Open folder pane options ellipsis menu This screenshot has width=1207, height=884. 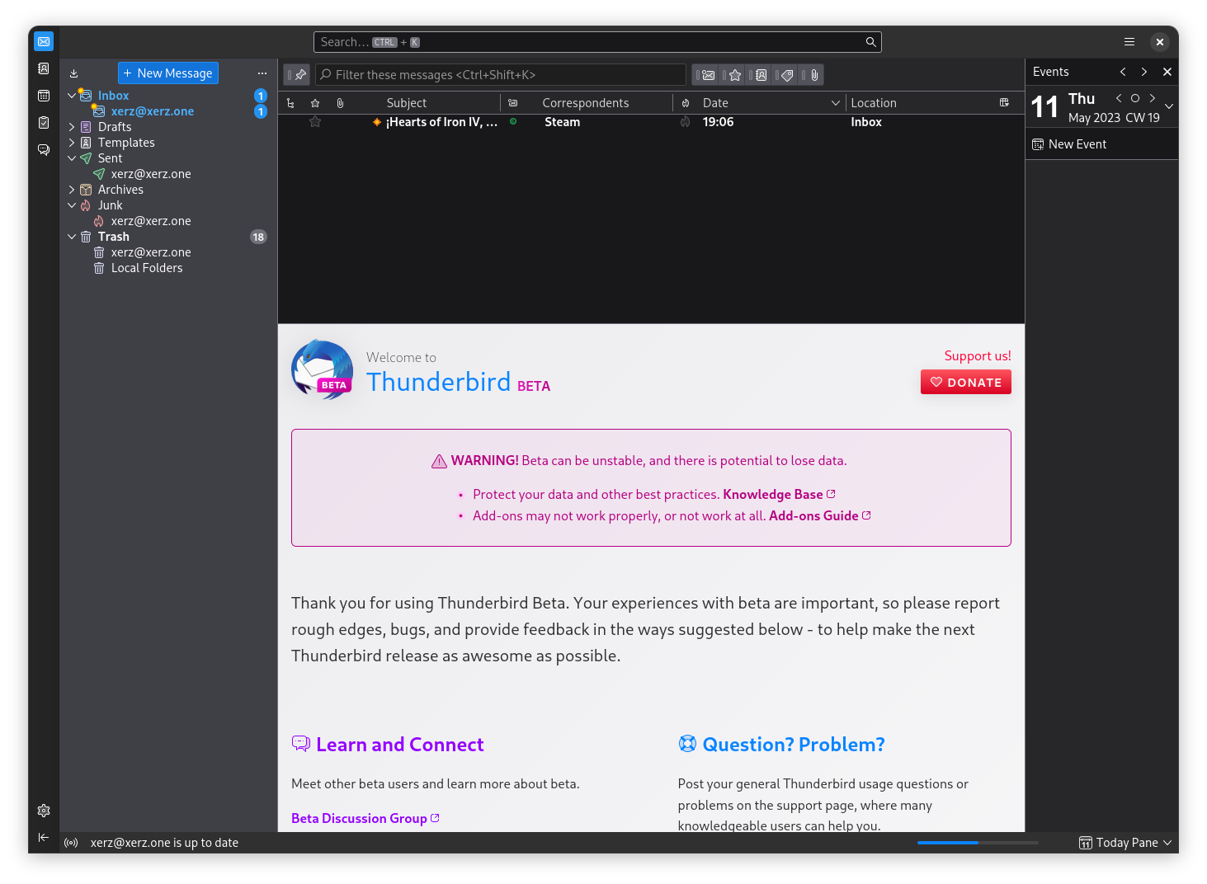[262, 73]
